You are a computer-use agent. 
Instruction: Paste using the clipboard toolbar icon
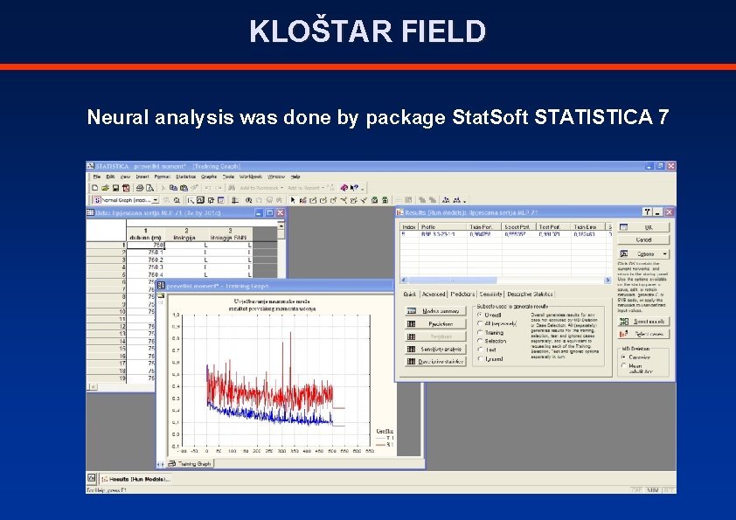pos(184,188)
